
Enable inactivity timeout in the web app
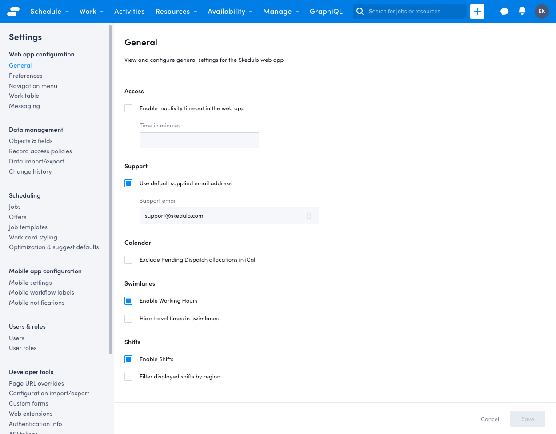point(128,108)
